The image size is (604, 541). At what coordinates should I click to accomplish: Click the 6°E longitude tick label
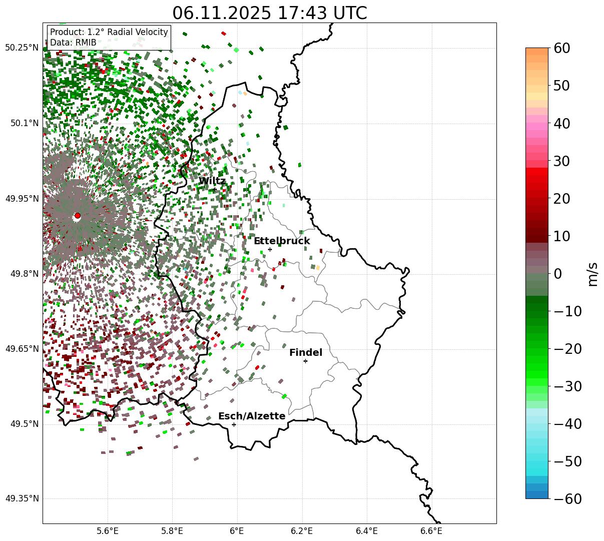tap(237, 531)
